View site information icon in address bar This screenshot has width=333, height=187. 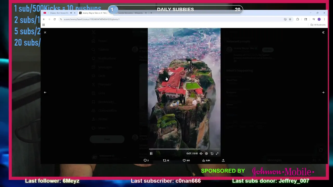coord(61,19)
